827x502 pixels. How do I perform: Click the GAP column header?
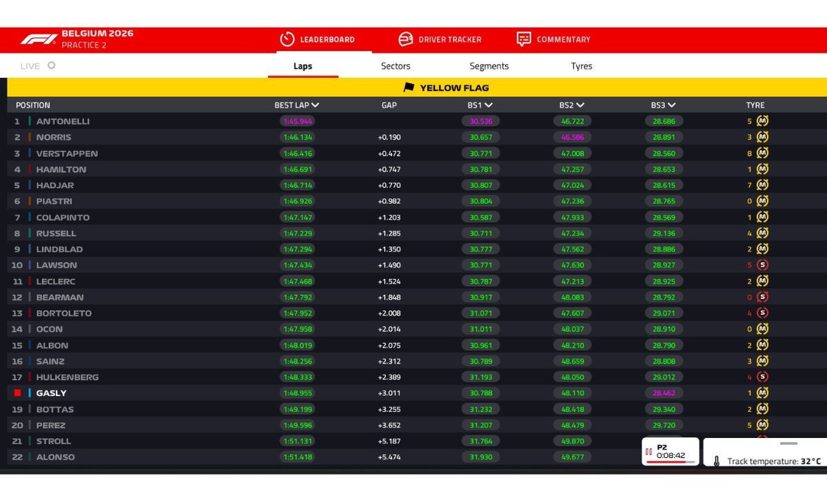(389, 105)
